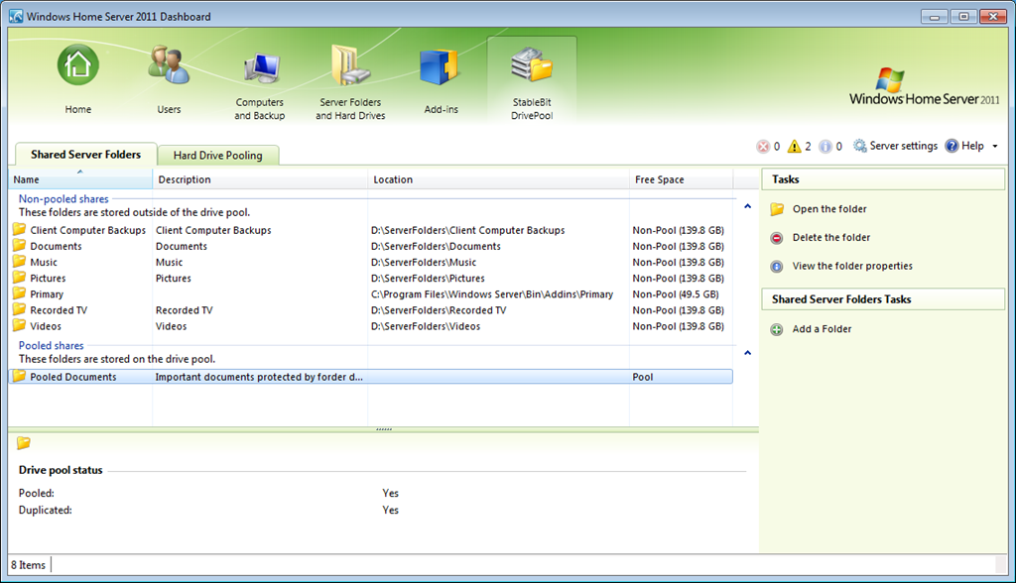
Task: Click the Pictures row folder icon
Action: pos(20,278)
